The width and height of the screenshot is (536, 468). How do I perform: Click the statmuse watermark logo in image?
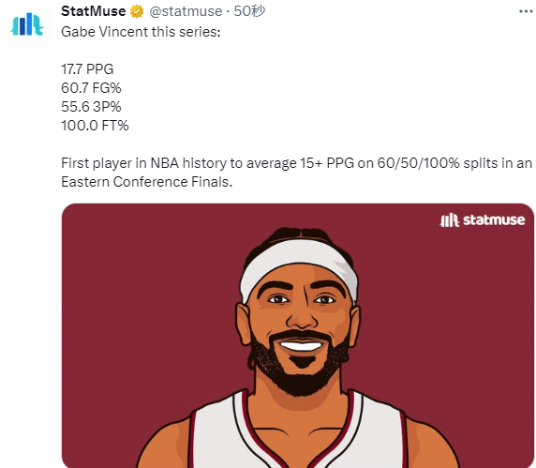450,220
